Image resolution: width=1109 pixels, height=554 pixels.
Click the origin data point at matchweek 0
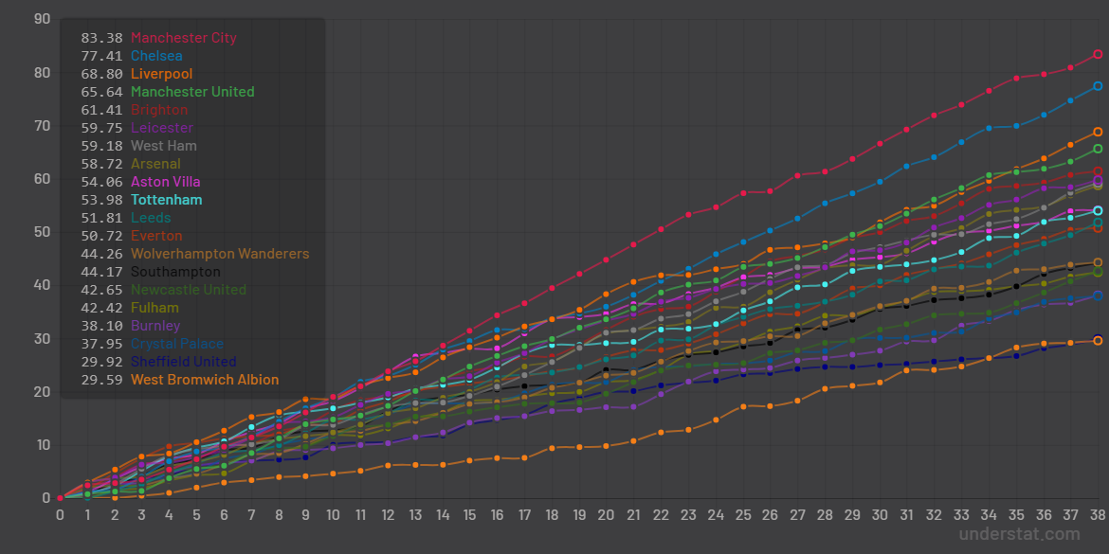(60, 497)
